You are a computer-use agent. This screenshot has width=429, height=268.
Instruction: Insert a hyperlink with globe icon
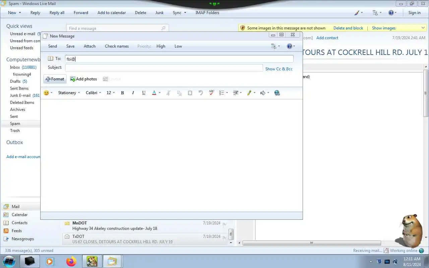pyautogui.click(x=277, y=93)
